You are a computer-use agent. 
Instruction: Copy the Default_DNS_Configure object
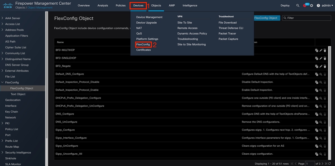(317, 74)
